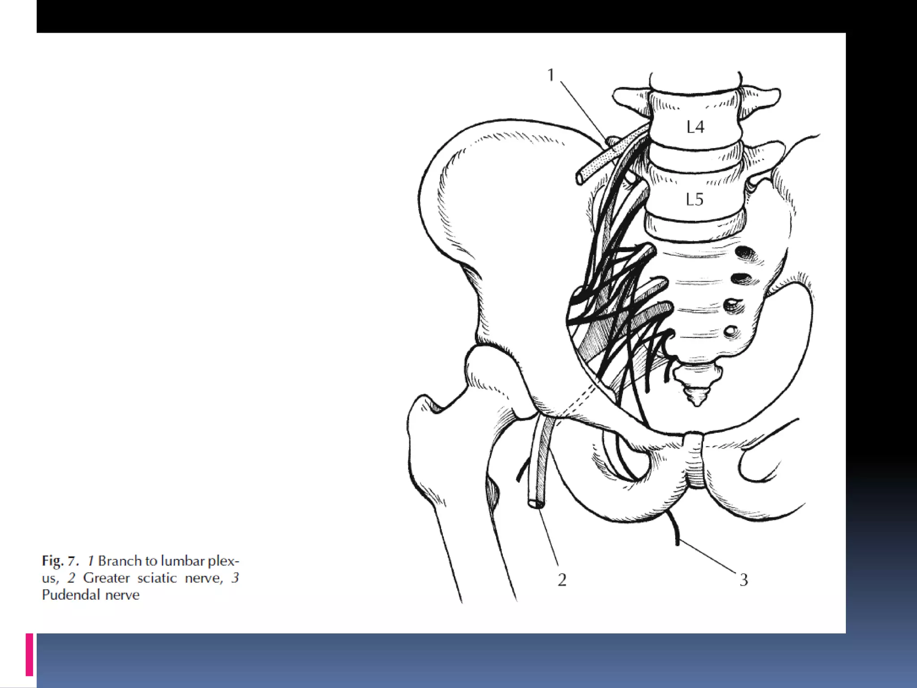Click the L5 vertebra label
The height and width of the screenshot is (688, 917).
pos(694,199)
